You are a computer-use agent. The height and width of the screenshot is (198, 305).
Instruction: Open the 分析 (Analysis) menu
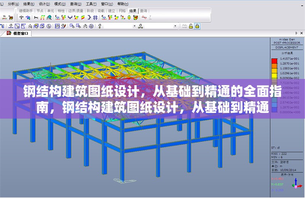coord(13,3)
